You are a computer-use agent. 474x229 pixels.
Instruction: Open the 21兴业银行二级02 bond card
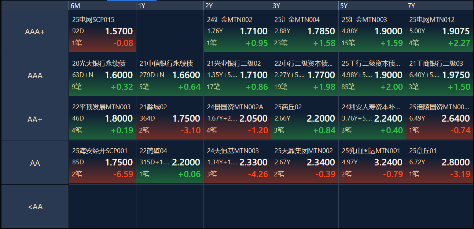click(237, 75)
